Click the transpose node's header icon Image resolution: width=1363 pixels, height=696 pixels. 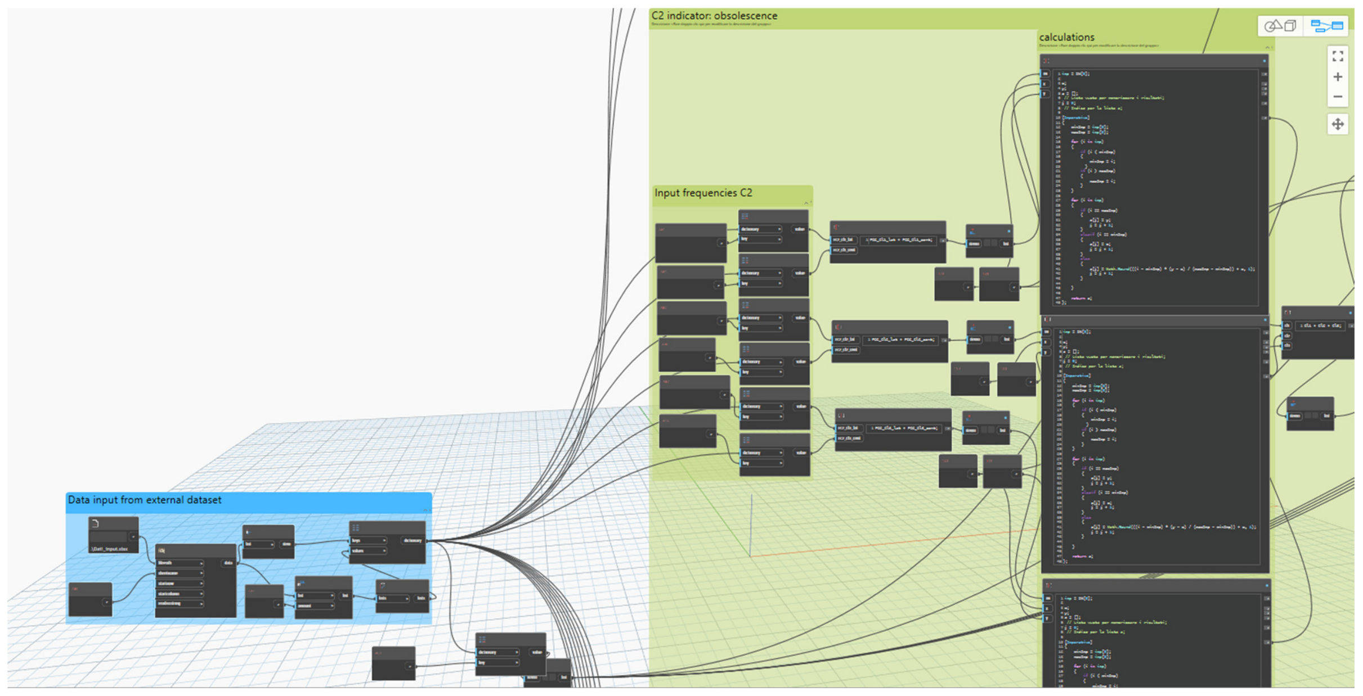383,585
